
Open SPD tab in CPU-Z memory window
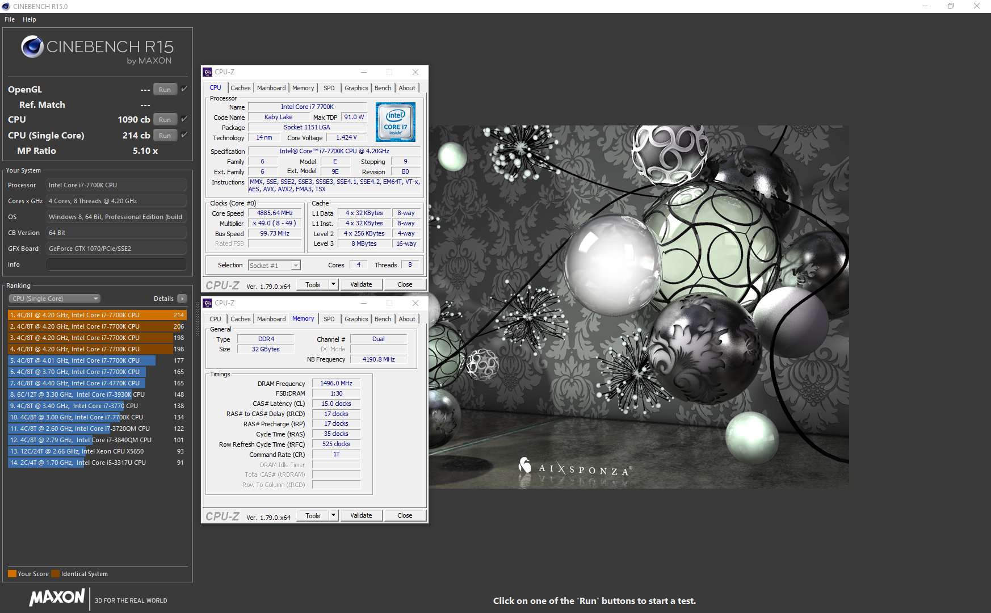[329, 319]
